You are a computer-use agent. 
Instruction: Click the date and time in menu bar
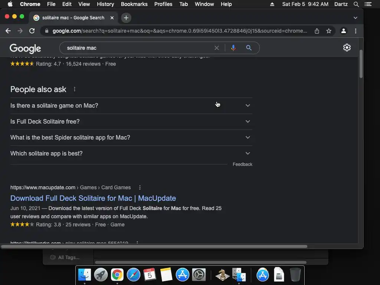tap(305, 4)
